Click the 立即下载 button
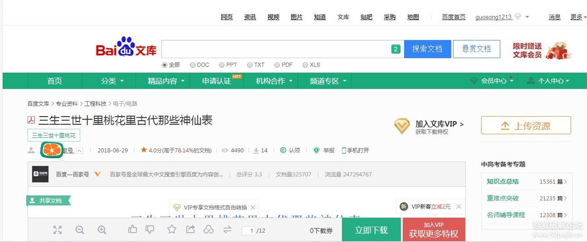Image resolution: width=587 pixels, height=242 pixels. click(372, 230)
